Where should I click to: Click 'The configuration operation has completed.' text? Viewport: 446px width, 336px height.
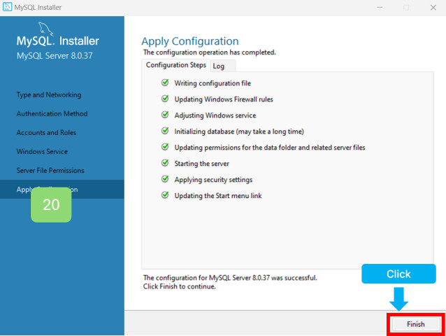[209, 52]
